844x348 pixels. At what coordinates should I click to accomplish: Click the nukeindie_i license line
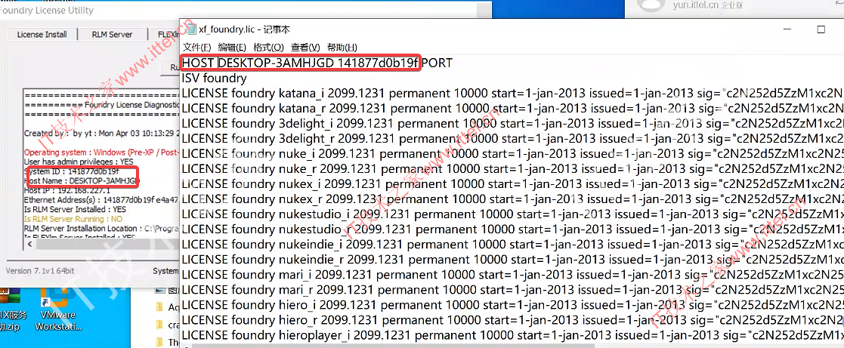point(512,245)
